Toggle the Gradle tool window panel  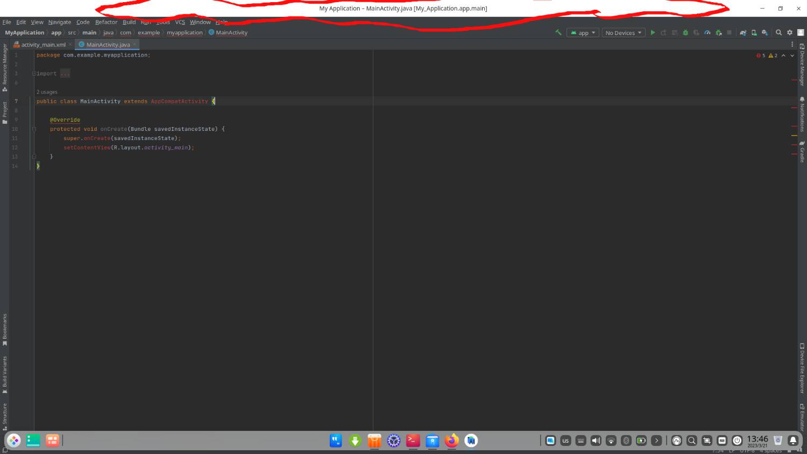pyautogui.click(x=802, y=151)
